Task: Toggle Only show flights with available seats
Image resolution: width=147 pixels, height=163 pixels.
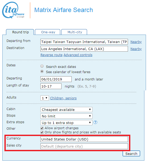Action: pos(42,132)
